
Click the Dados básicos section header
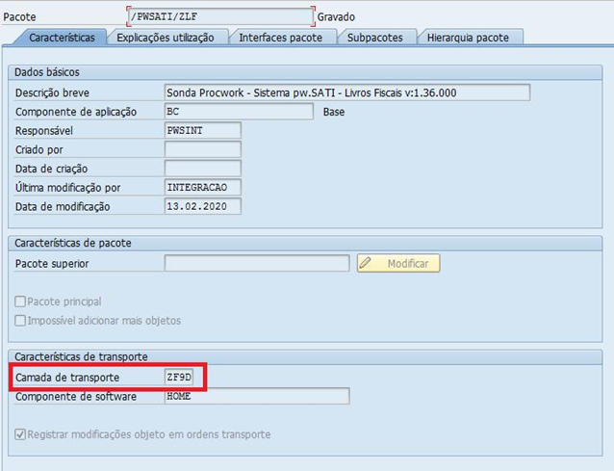pyautogui.click(x=46, y=72)
